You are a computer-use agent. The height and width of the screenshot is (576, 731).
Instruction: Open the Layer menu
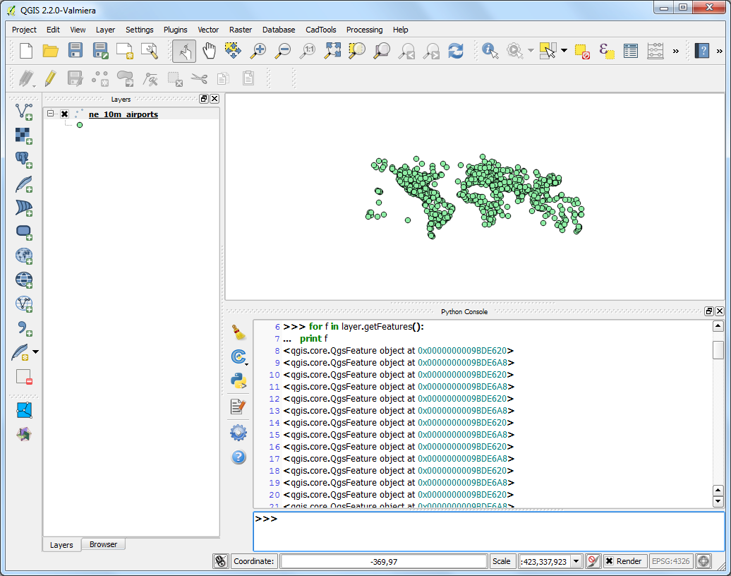tap(105, 30)
